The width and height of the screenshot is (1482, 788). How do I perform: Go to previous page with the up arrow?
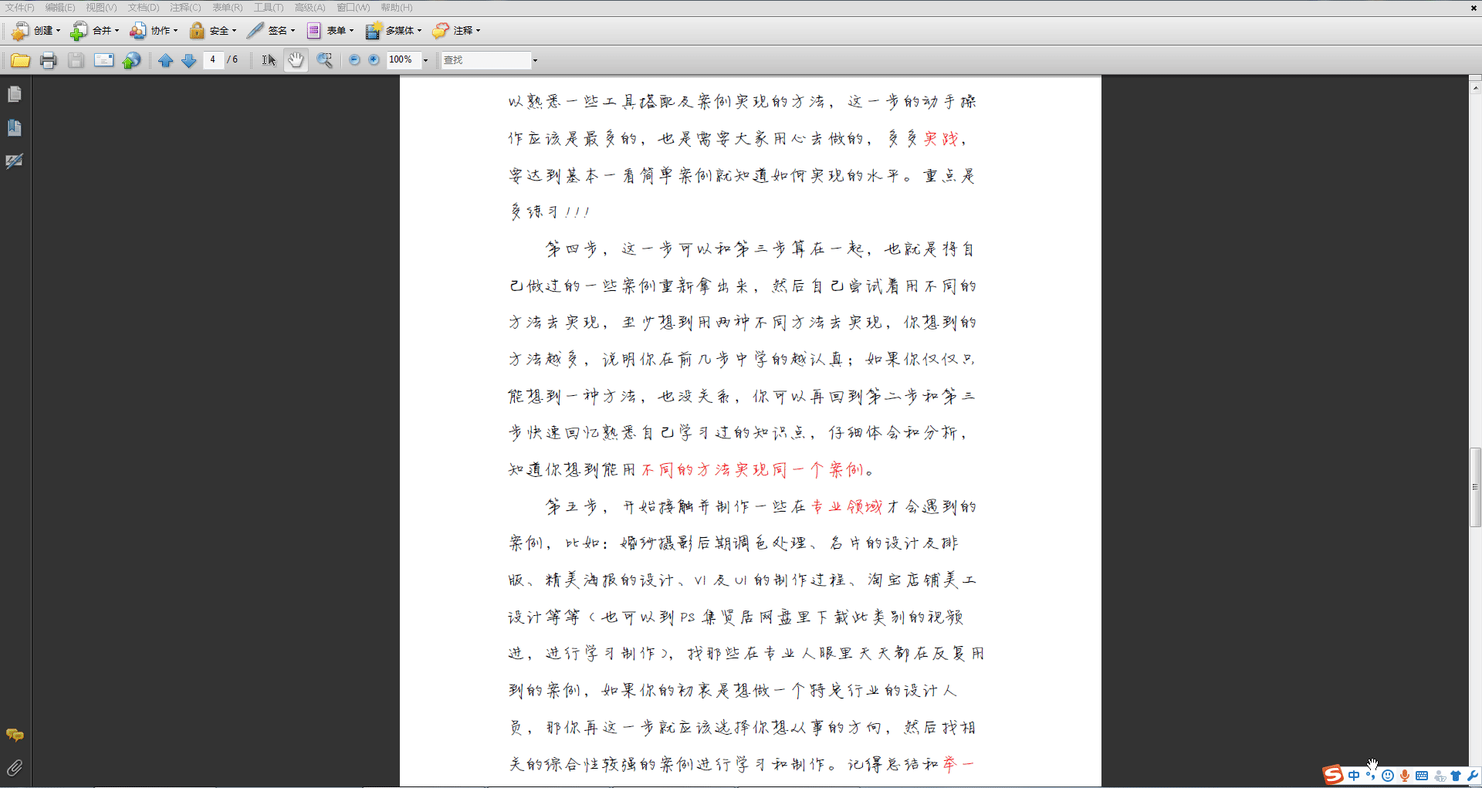tap(165, 60)
